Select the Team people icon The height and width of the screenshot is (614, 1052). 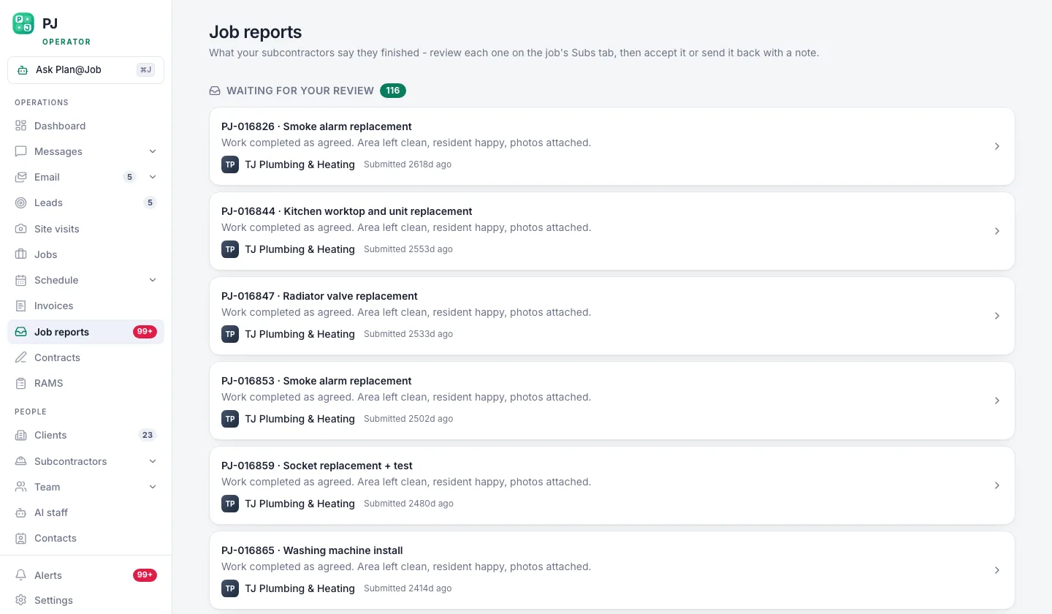point(21,487)
